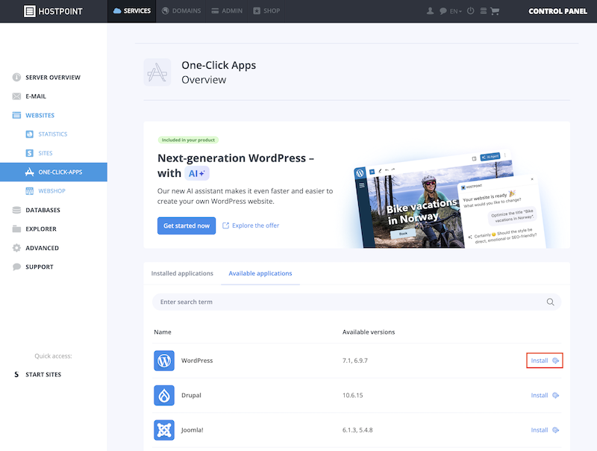Click the E-Mail envelope icon

tap(16, 96)
